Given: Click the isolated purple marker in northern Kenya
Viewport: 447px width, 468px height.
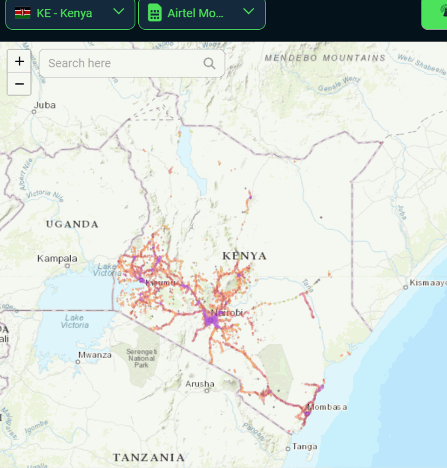Looking at the screenshot, I should (251, 197).
